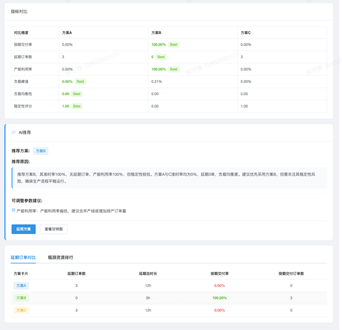Click the 0.31% value in 负载峰值 row
The width and height of the screenshot is (342, 330).
point(156,82)
